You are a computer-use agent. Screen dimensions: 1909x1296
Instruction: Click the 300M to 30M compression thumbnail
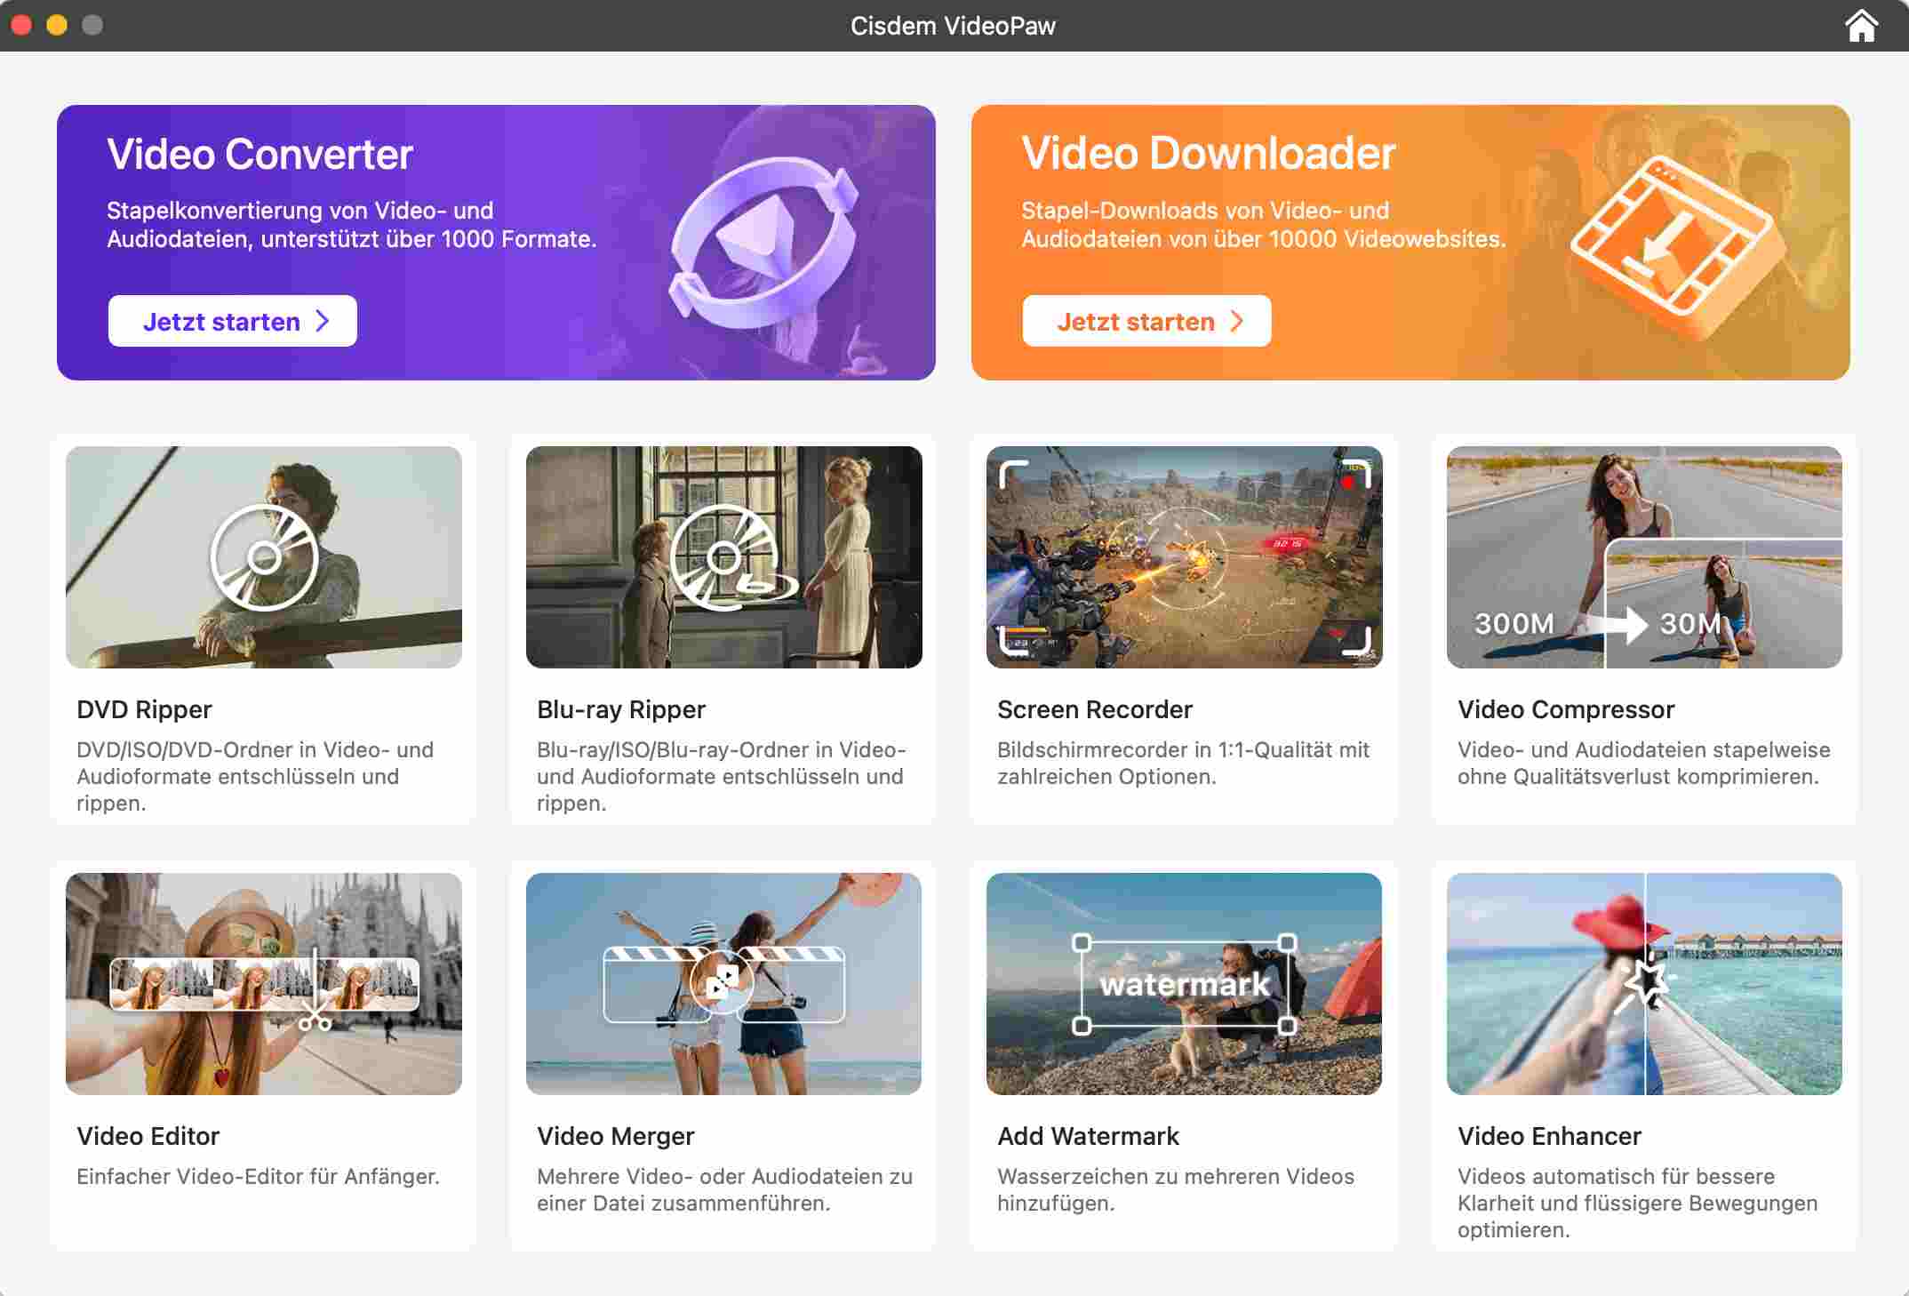pos(1643,557)
